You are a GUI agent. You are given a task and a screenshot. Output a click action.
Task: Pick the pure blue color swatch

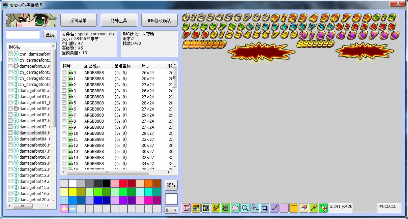click(98, 200)
